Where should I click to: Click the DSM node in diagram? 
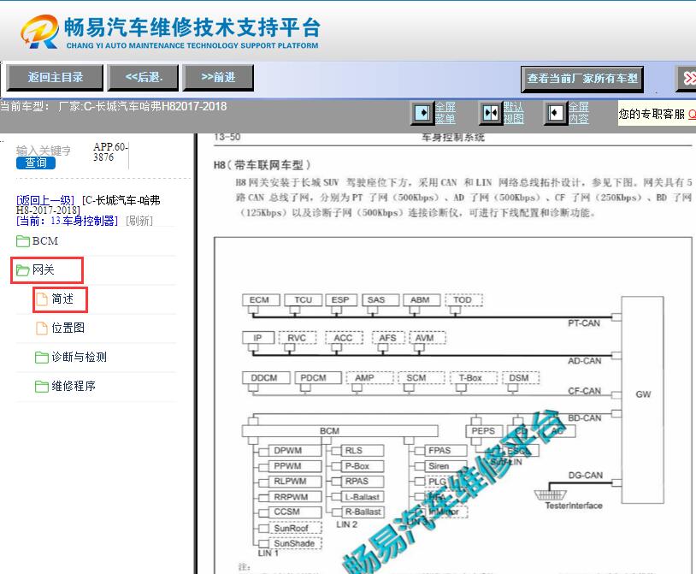coord(521,378)
